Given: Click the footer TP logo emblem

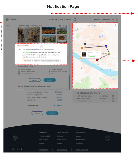Looking at the screenshot, I should tap(15, 138).
